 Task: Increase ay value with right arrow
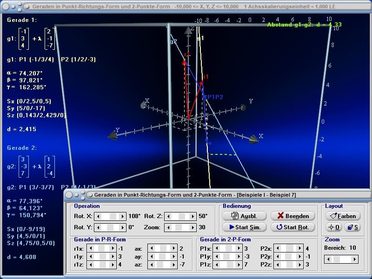pos(173,257)
